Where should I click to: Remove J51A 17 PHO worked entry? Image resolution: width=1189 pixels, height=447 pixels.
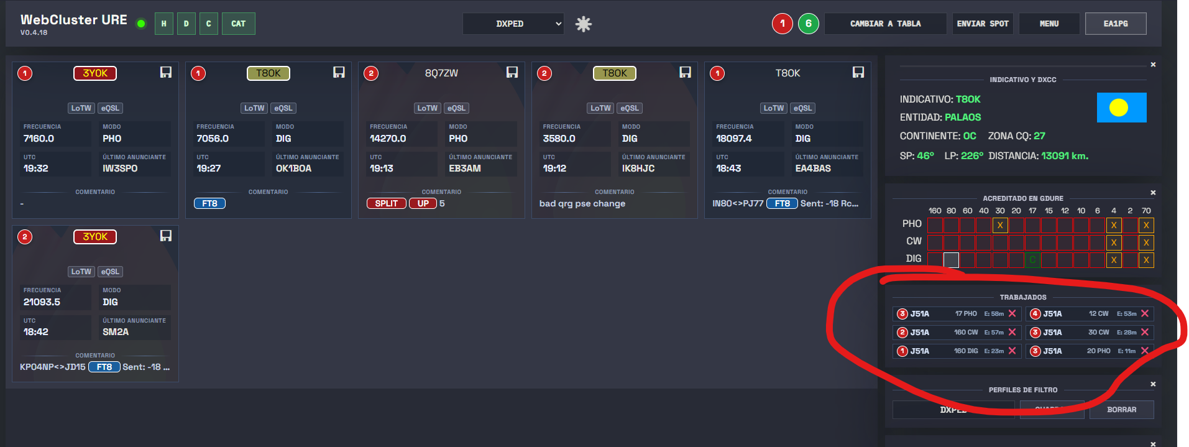click(1012, 314)
